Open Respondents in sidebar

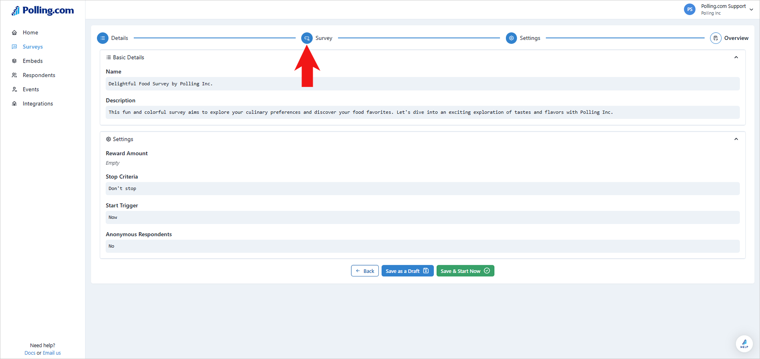click(x=39, y=75)
